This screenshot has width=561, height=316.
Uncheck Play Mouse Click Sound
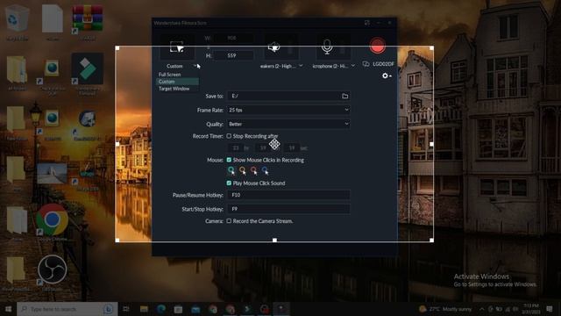coord(229,183)
